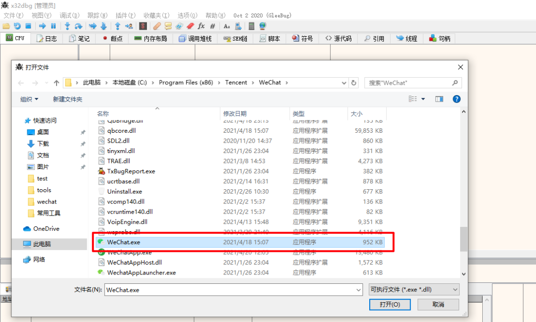Click the 取消 button
Image resolution: width=536 pixels, height=322 pixels.
[438, 304]
